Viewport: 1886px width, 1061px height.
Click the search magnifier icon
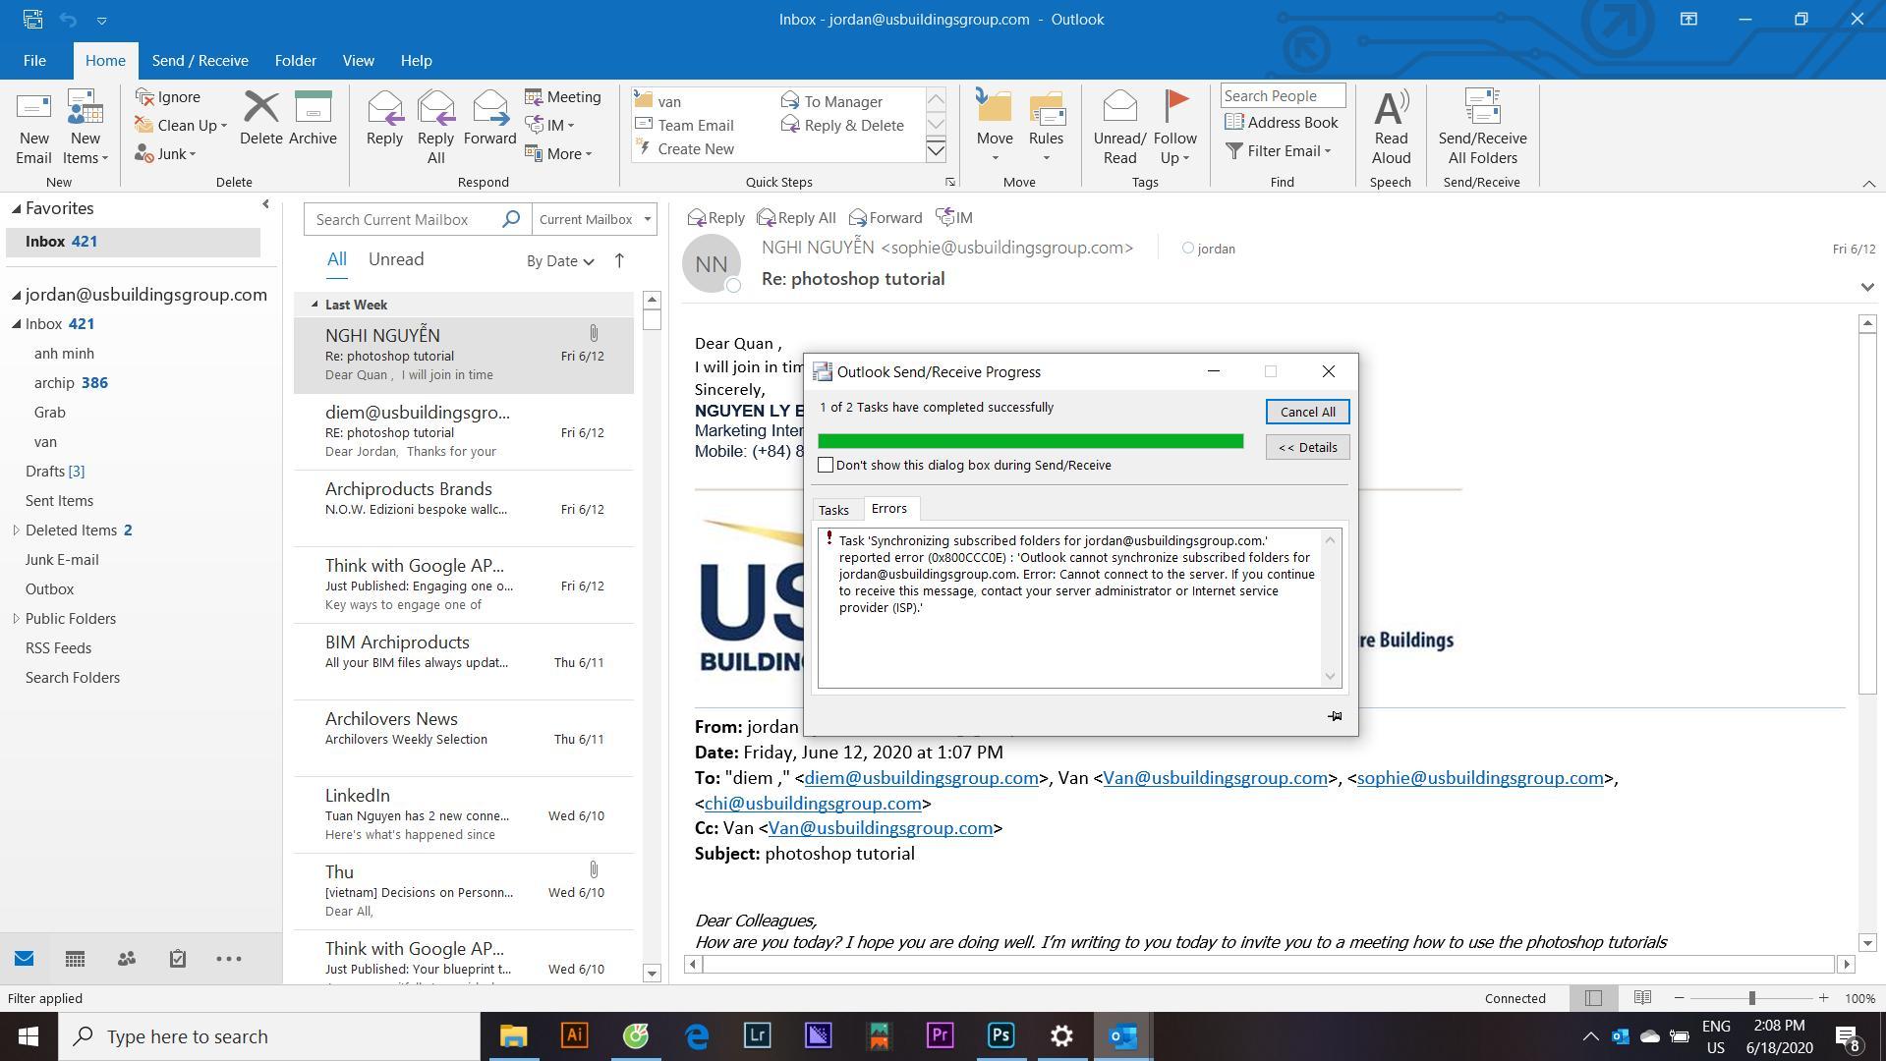click(x=510, y=219)
